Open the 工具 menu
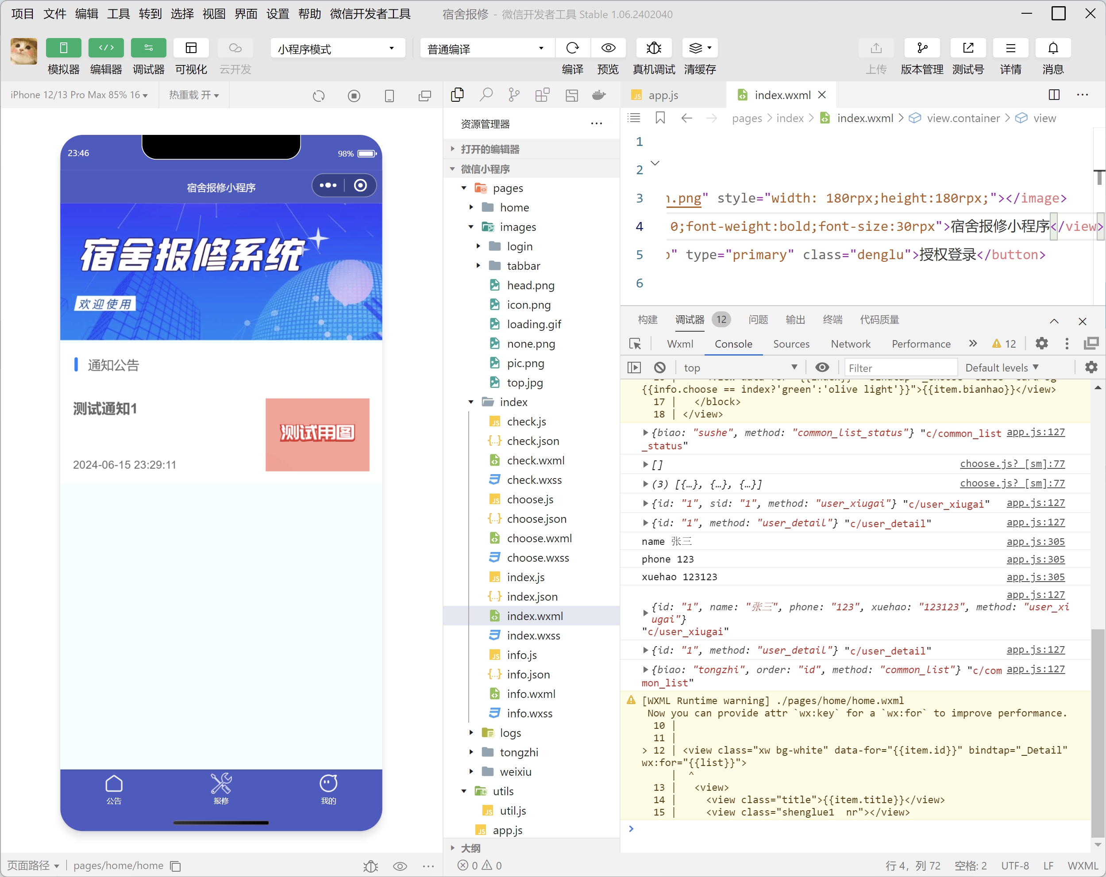The width and height of the screenshot is (1106, 877). click(118, 14)
